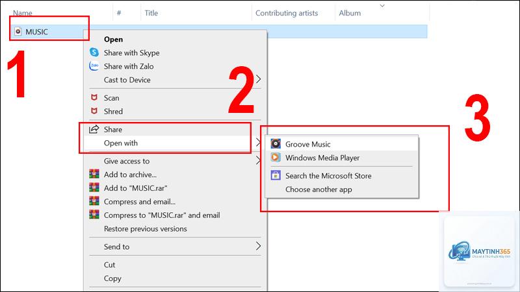Open the Send to entry
Viewport: 520px width, 292px height.
[116, 247]
